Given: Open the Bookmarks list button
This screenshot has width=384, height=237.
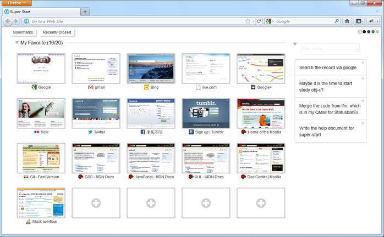Looking at the screenshot, I should point(23,32).
